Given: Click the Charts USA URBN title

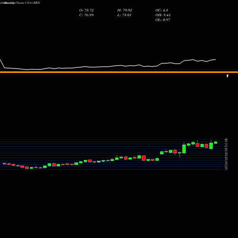Looking at the screenshot, I should point(28,3).
